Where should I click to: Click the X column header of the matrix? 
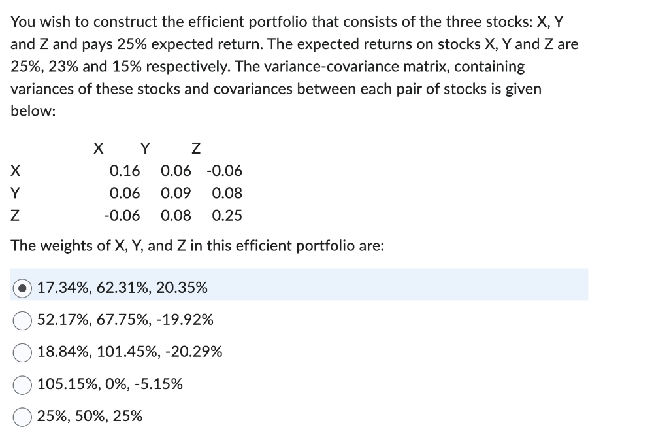[x=99, y=148]
